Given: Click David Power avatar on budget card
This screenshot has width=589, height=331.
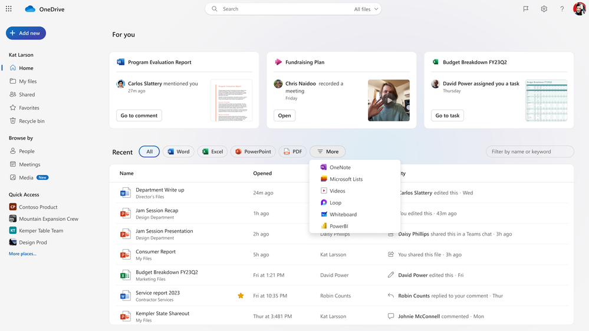Looking at the screenshot, I should (x=435, y=84).
